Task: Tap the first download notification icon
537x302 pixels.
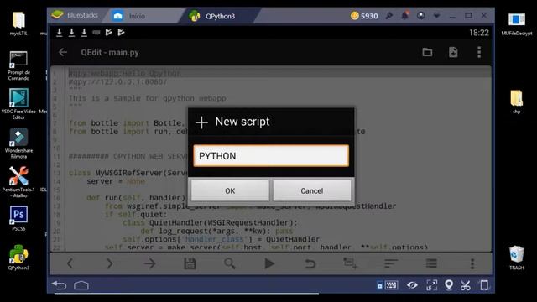Action: pos(60,33)
